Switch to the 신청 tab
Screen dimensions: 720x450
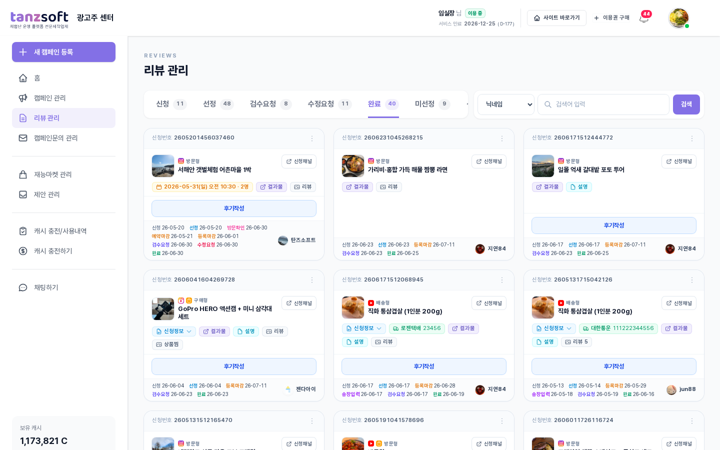pos(171,104)
